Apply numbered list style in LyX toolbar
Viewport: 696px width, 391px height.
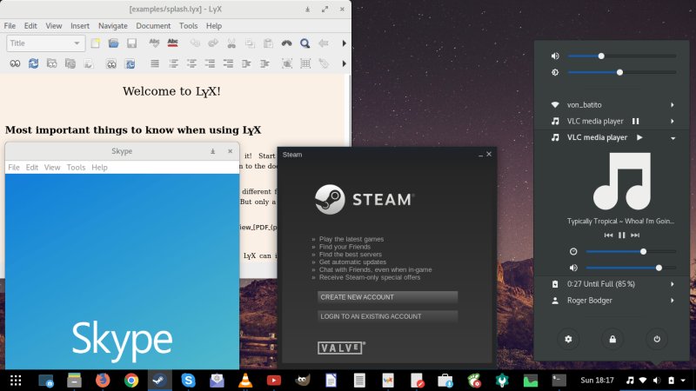point(173,63)
